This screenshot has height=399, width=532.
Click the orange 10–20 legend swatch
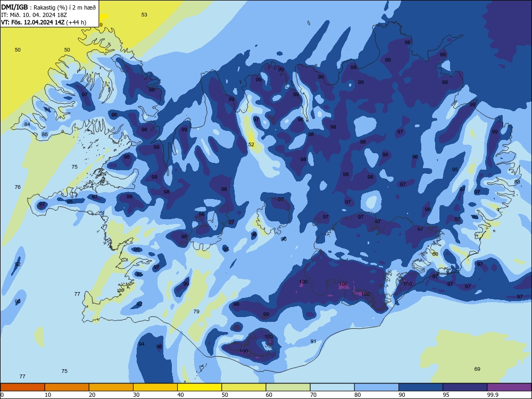(67, 387)
